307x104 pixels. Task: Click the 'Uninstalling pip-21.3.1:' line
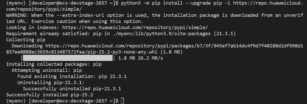(51, 83)
